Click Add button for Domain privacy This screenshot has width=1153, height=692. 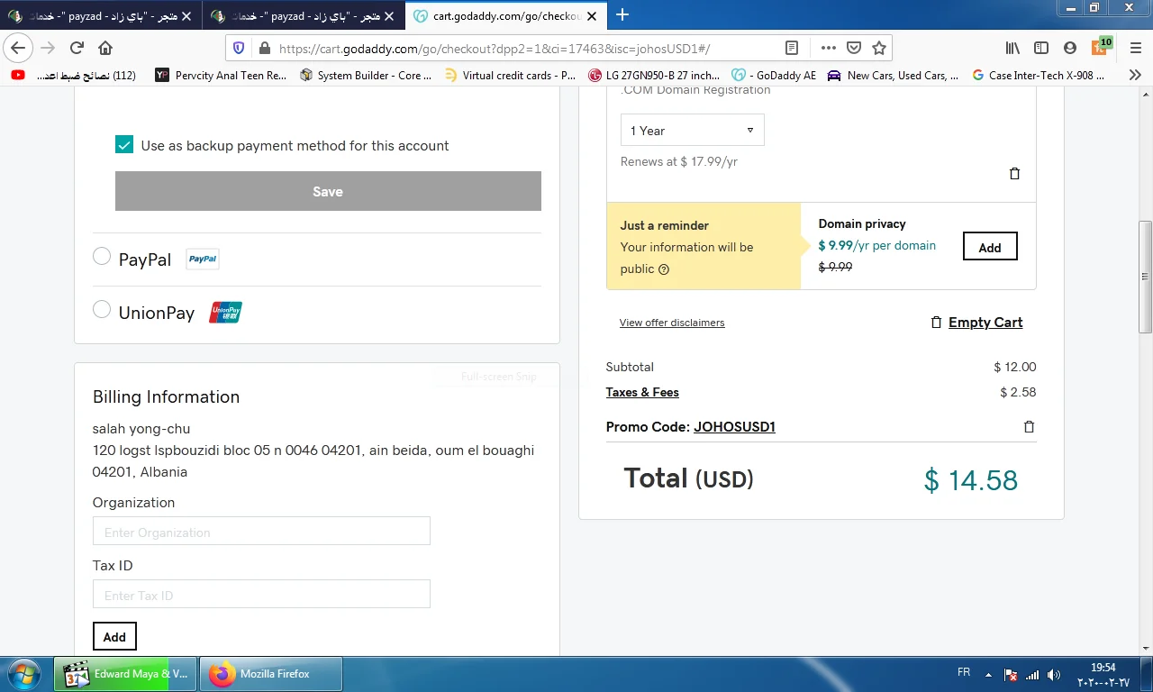click(989, 247)
